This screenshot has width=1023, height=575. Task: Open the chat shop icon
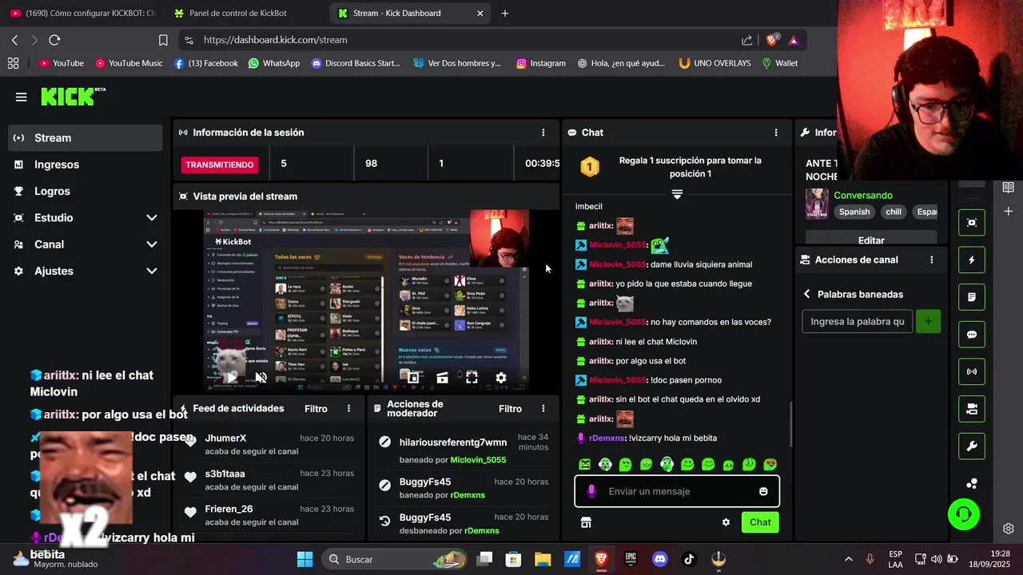(x=586, y=522)
